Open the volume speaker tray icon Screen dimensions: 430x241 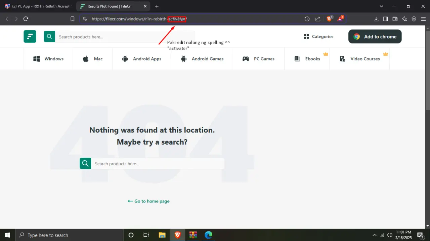pyautogui.click(x=390, y=235)
